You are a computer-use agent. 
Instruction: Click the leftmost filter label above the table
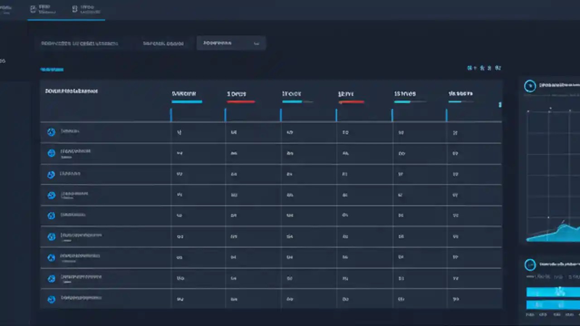[80, 43]
